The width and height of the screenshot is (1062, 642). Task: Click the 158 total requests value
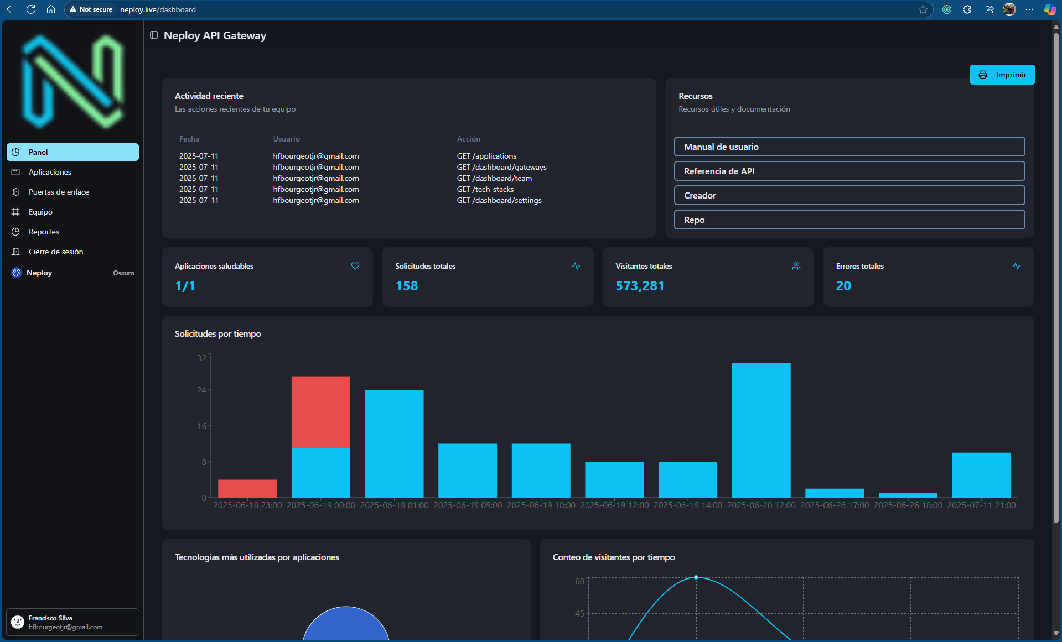[x=407, y=286]
